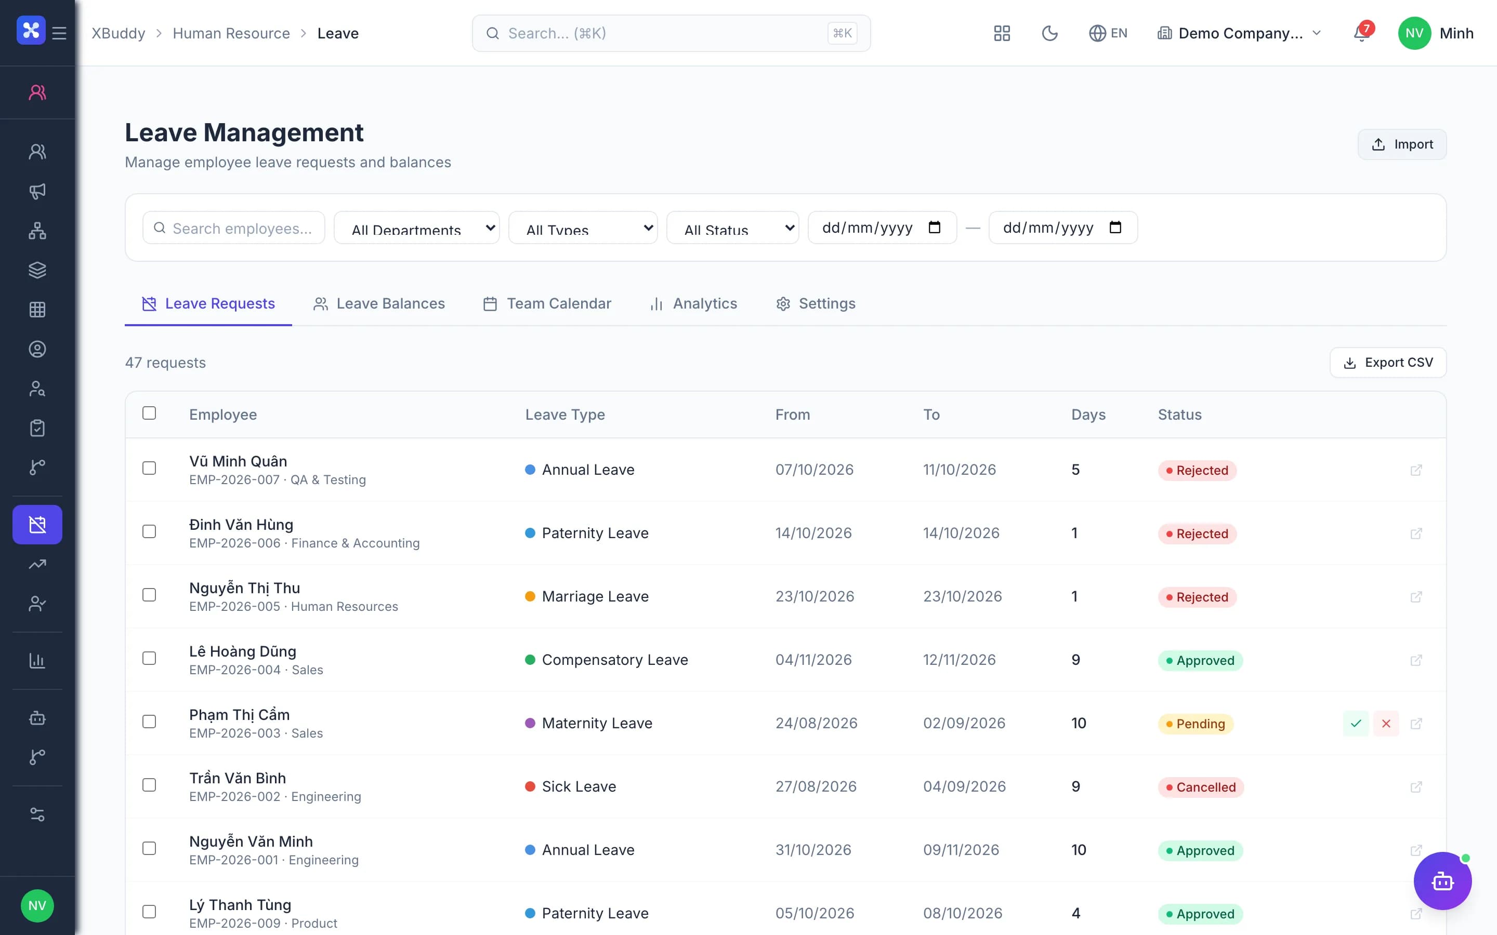The image size is (1497, 935).
Task: Open the clipboard check sidebar icon
Action: coord(37,428)
